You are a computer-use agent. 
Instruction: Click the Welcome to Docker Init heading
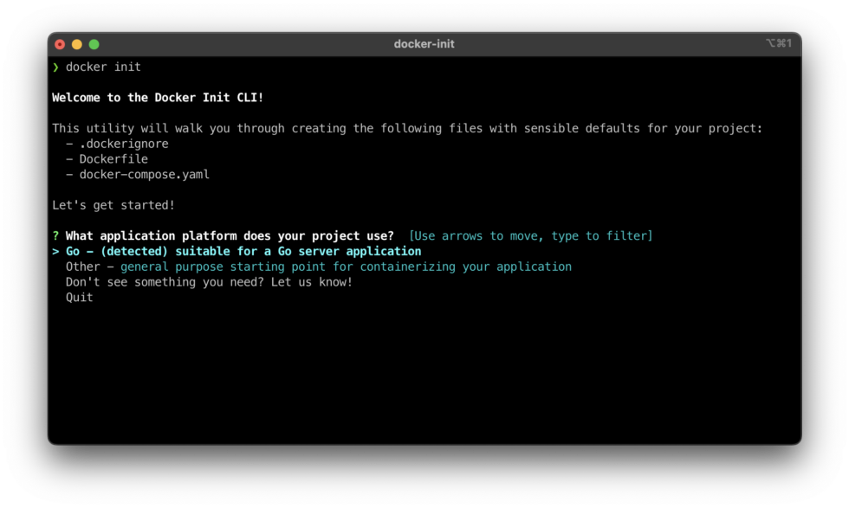click(x=157, y=97)
